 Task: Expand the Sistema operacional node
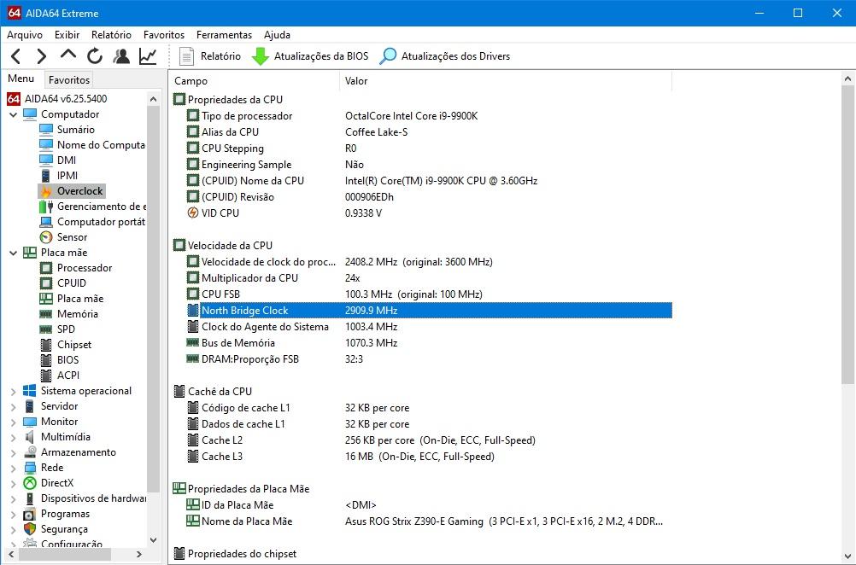[13, 391]
